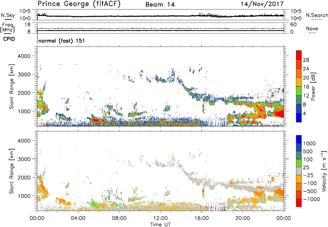Click the Velocity [m s⁻¹] color bar label
Image resolution: width=328 pixels, height=227 pixels.
[x=324, y=171]
